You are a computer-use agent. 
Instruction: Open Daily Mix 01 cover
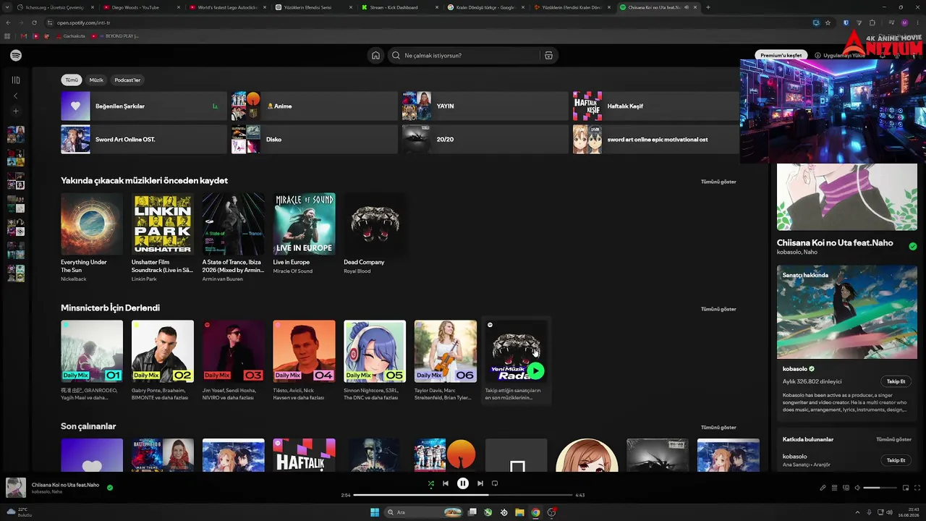coord(92,352)
